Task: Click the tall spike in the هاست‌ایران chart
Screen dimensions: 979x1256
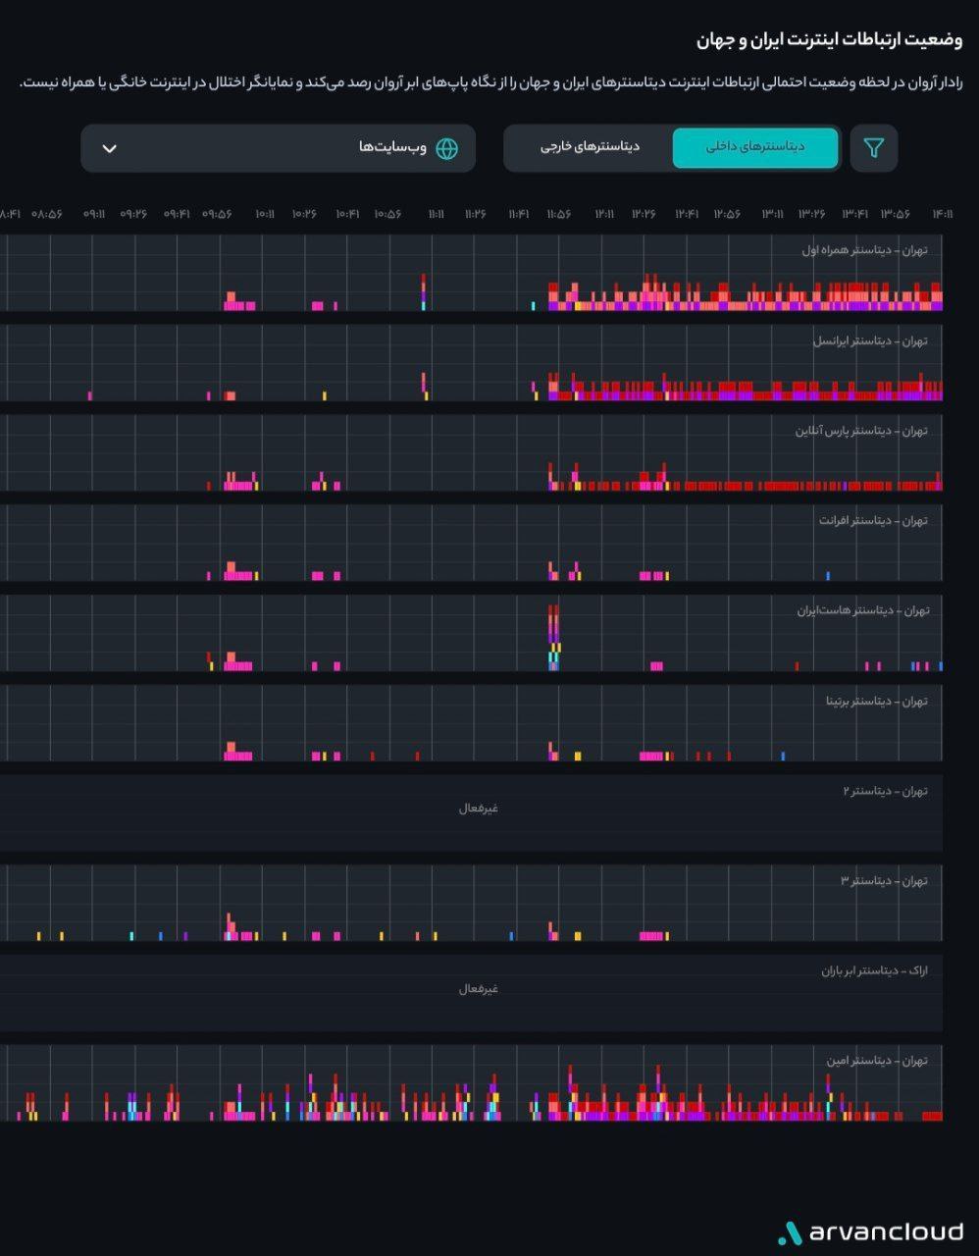Action: pos(554,636)
